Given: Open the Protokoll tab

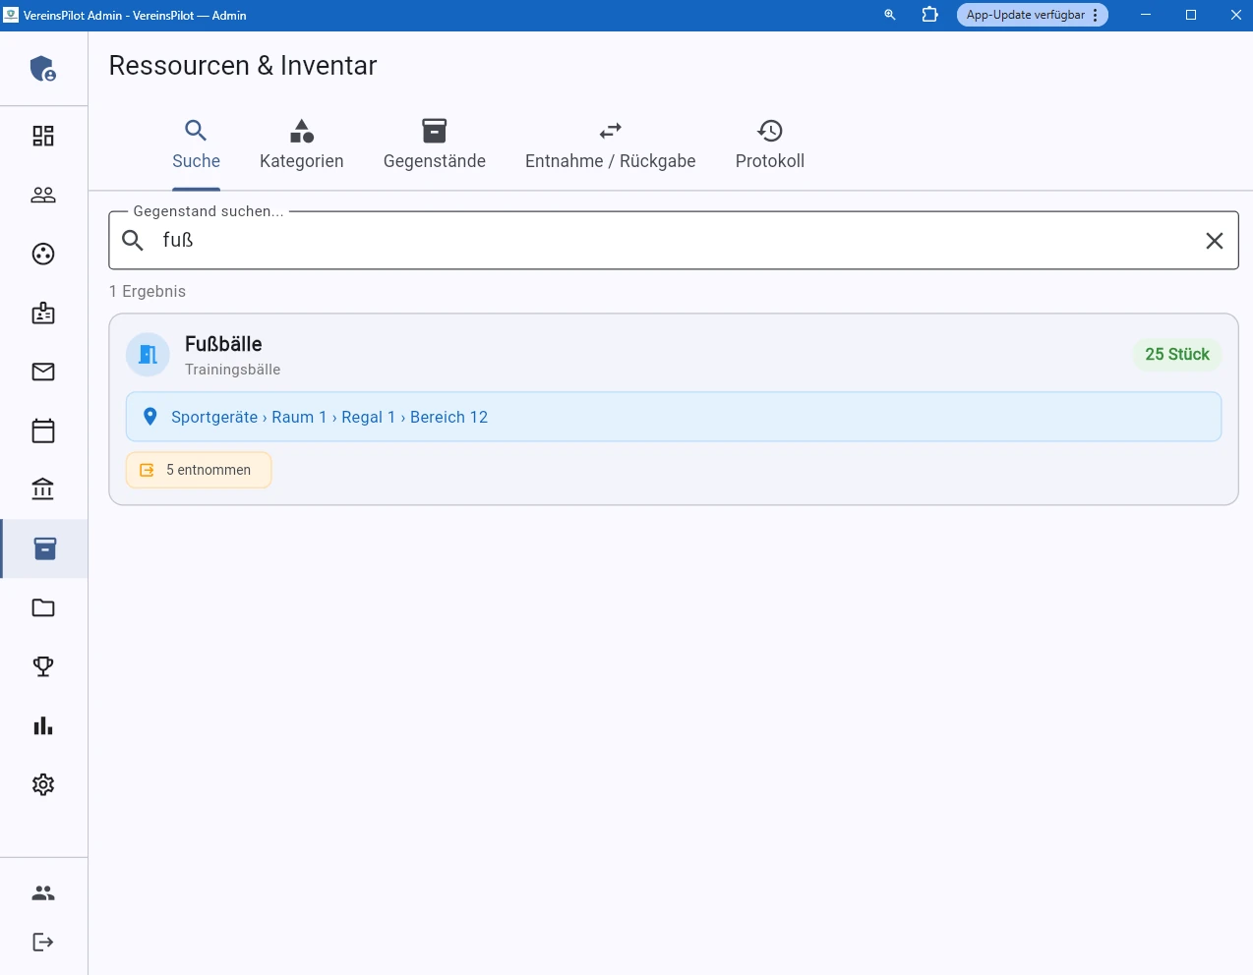Looking at the screenshot, I should (769, 145).
